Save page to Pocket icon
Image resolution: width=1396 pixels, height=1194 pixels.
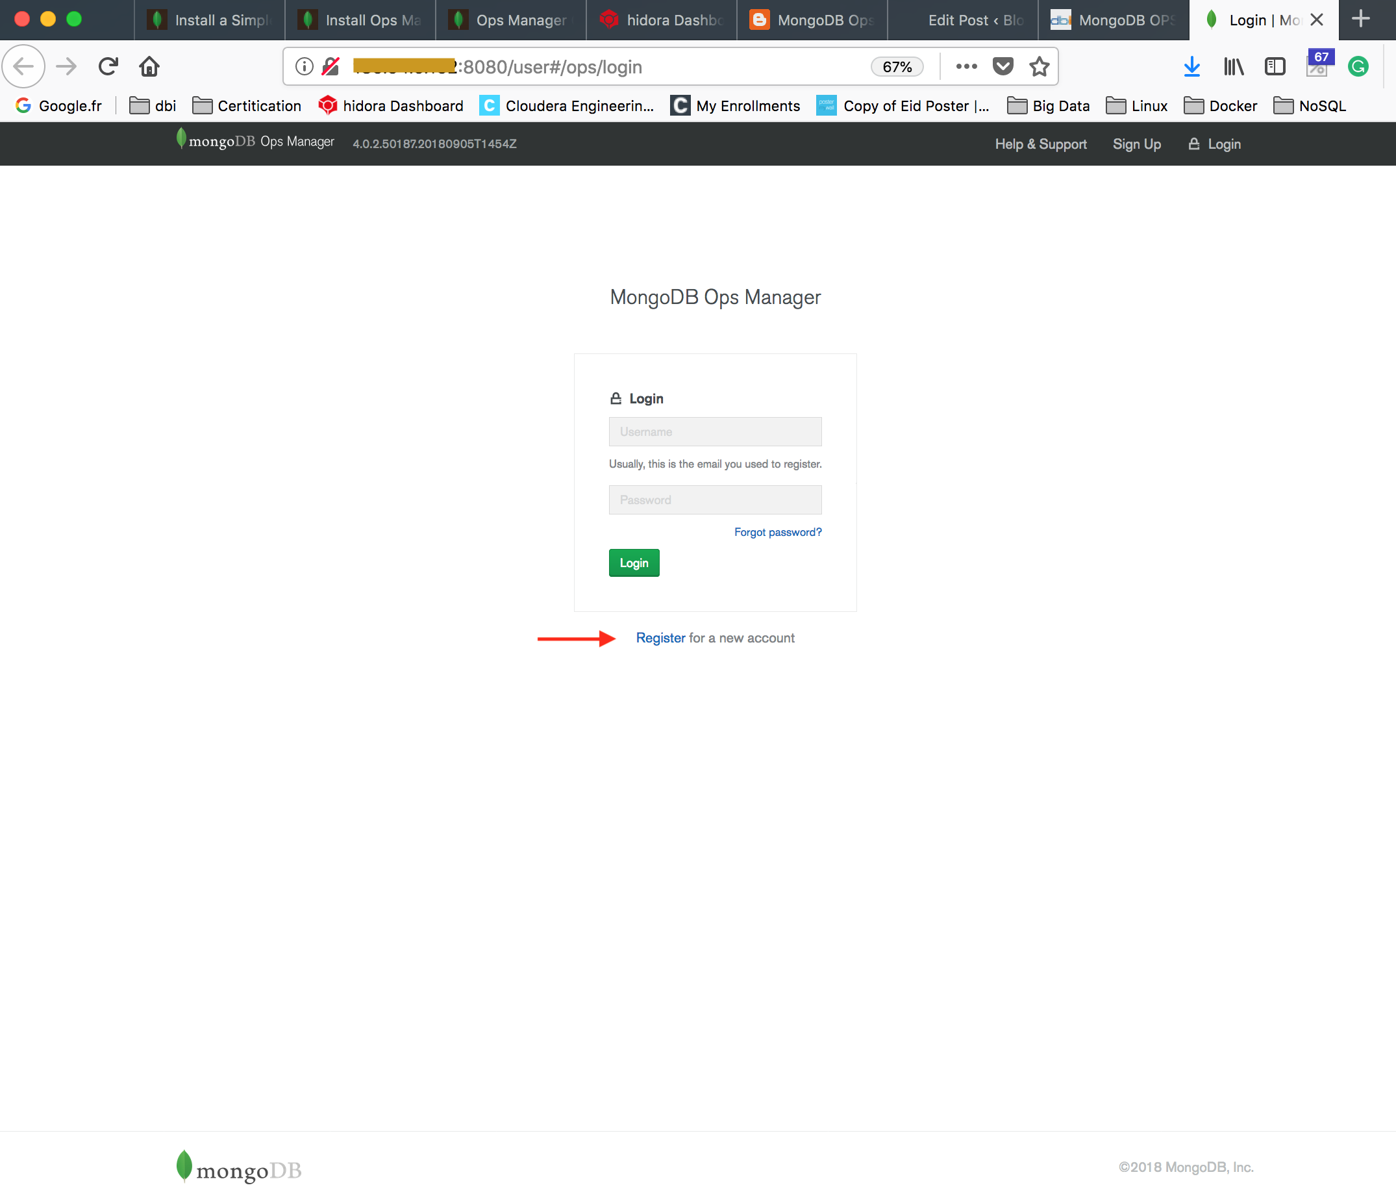(1003, 66)
